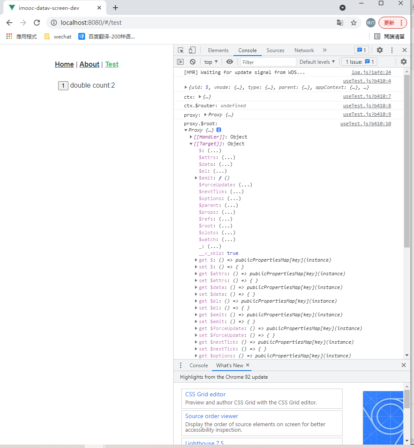Screen dimensions: 414x448
Task: View site information icon
Action: click(x=54, y=23)
